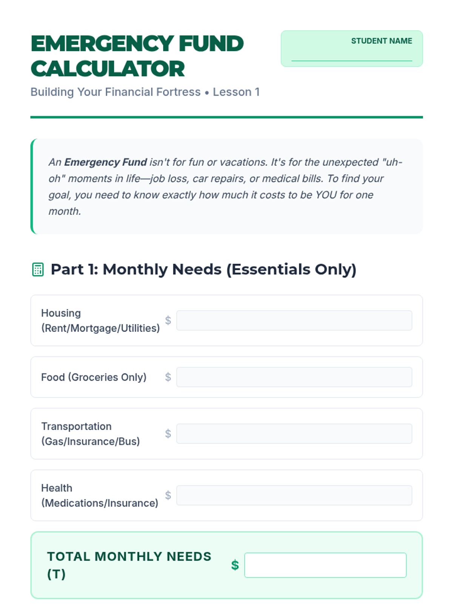Click the Emergency Fund Calculator title

tap(137, 56)
